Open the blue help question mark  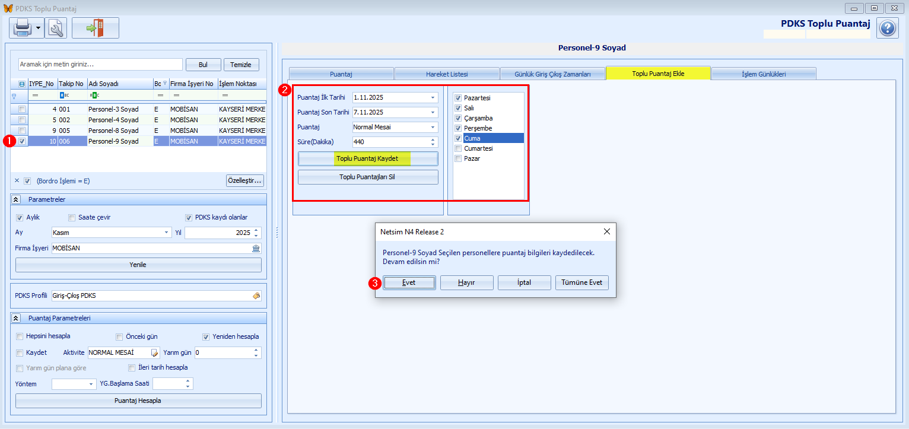887,28
